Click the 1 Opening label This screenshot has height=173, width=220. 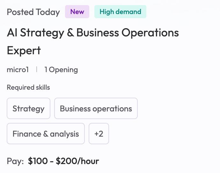point(61,70)
